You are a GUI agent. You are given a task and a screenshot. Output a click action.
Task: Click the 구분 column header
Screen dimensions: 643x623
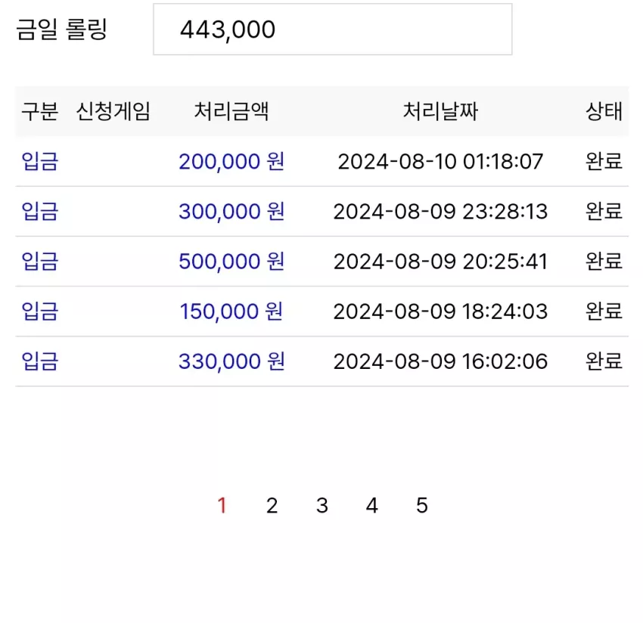pos(40,111)
